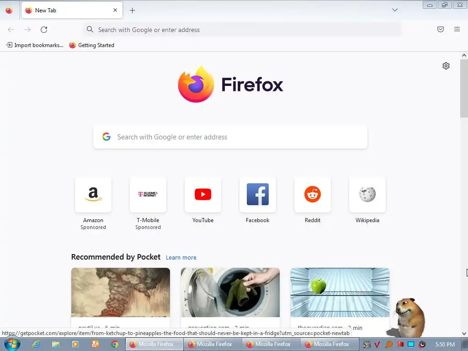The width and height of the screenshot is (468, 351).
Task: Open the Firefox View pinned button
Action: pyautogui.click(x=9, y=11)
